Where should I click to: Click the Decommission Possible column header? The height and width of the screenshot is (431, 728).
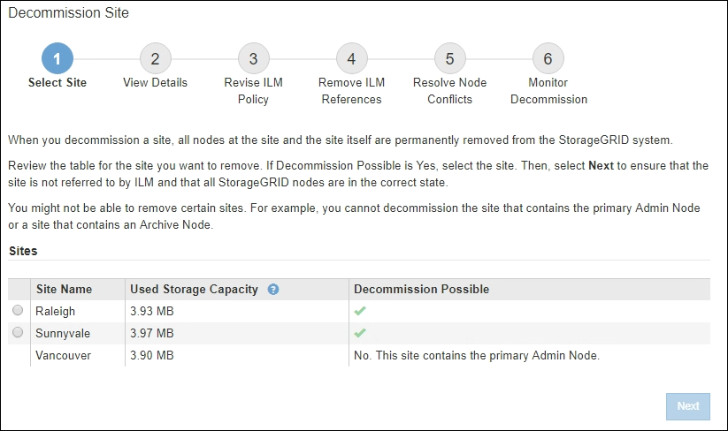(421, 289)
